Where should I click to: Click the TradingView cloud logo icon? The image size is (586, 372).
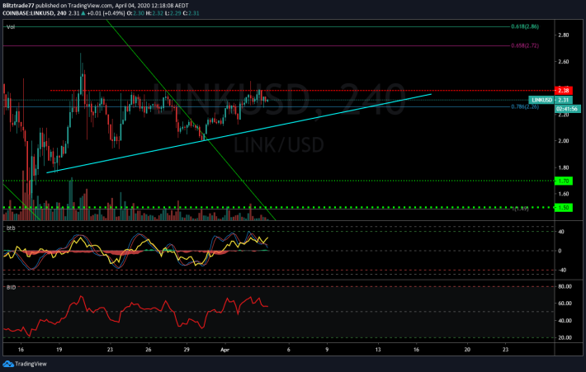[8, 363]
